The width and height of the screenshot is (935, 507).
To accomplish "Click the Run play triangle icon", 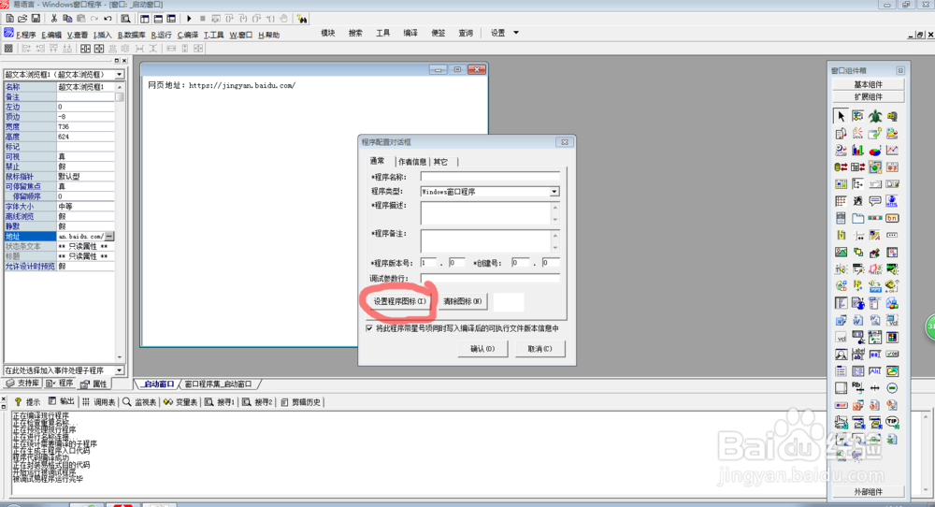I will click(x=189, y=19).
